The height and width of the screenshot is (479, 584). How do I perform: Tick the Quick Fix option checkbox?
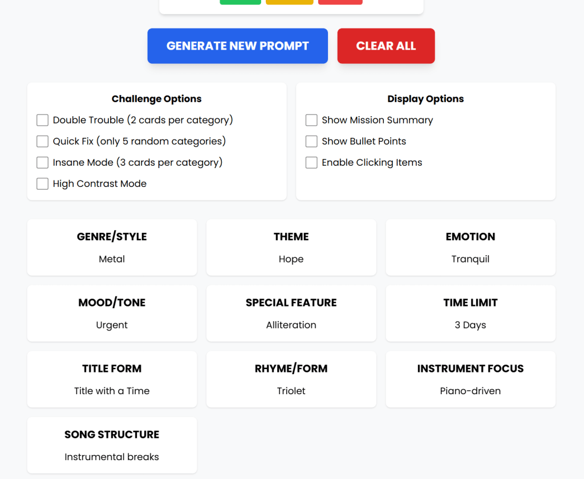[43, 141]
